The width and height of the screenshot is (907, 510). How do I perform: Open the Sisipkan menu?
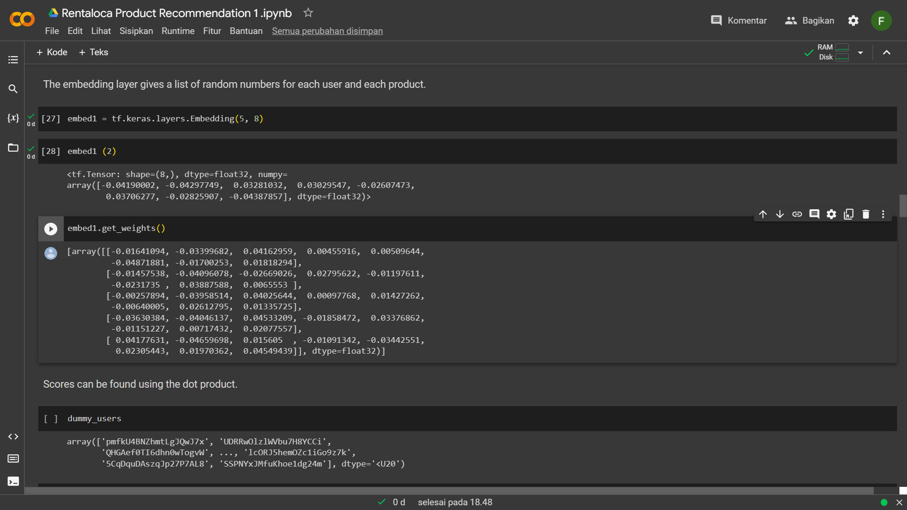(136, 31)
